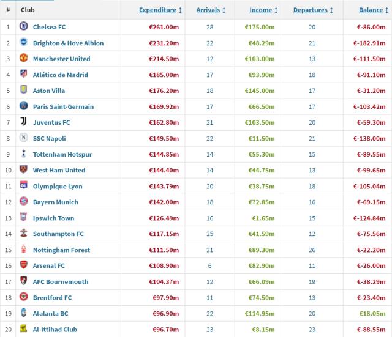
Task: Sort table by Departures column
Action: [314, 10]
